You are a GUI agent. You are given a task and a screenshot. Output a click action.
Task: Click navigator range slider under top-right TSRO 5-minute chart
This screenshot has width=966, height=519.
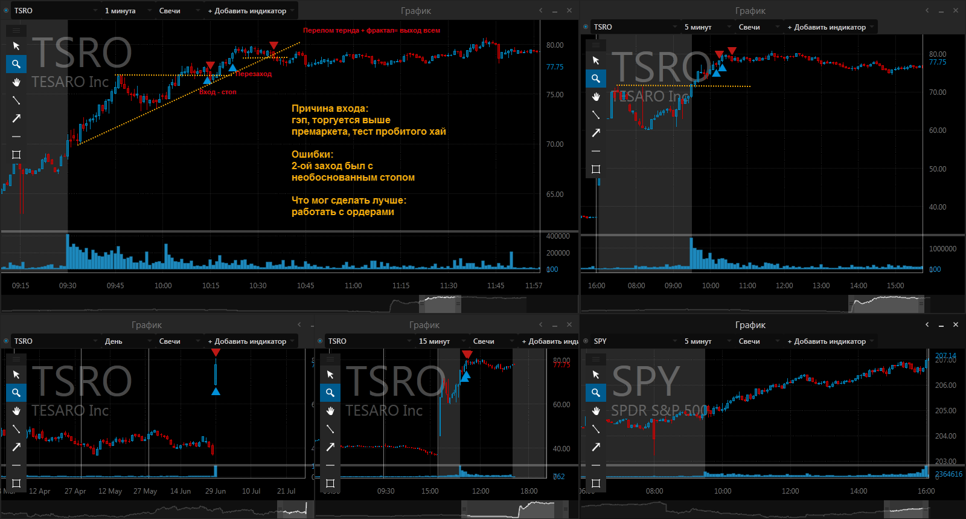886,304
